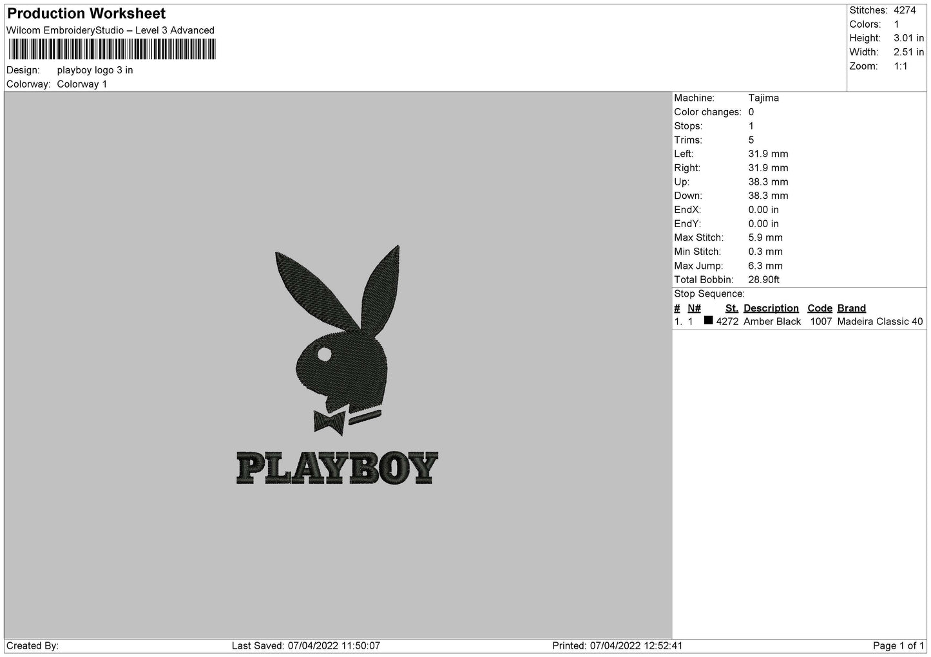Click the Production Worksheet title
The height and width of the screenshot is (657, 931).
click(86, 14)
